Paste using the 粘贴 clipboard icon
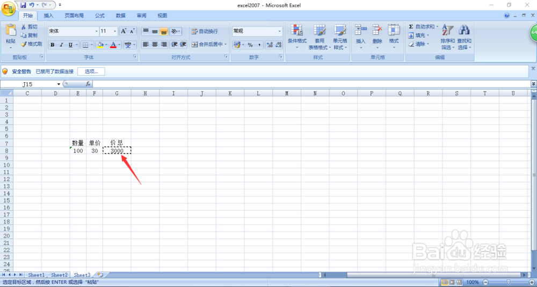Image resolution: width=537 pixels, height=287 pixels. point(11,30)
